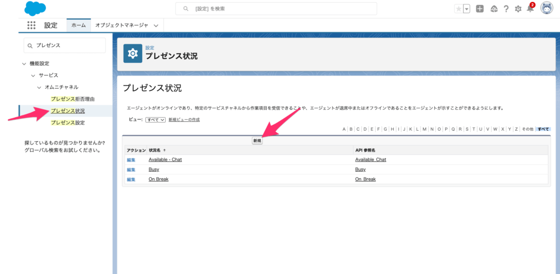Click the アクション column header
This screenshot has width=560, height=274.
pyautogui.click(x=136, y=150)
